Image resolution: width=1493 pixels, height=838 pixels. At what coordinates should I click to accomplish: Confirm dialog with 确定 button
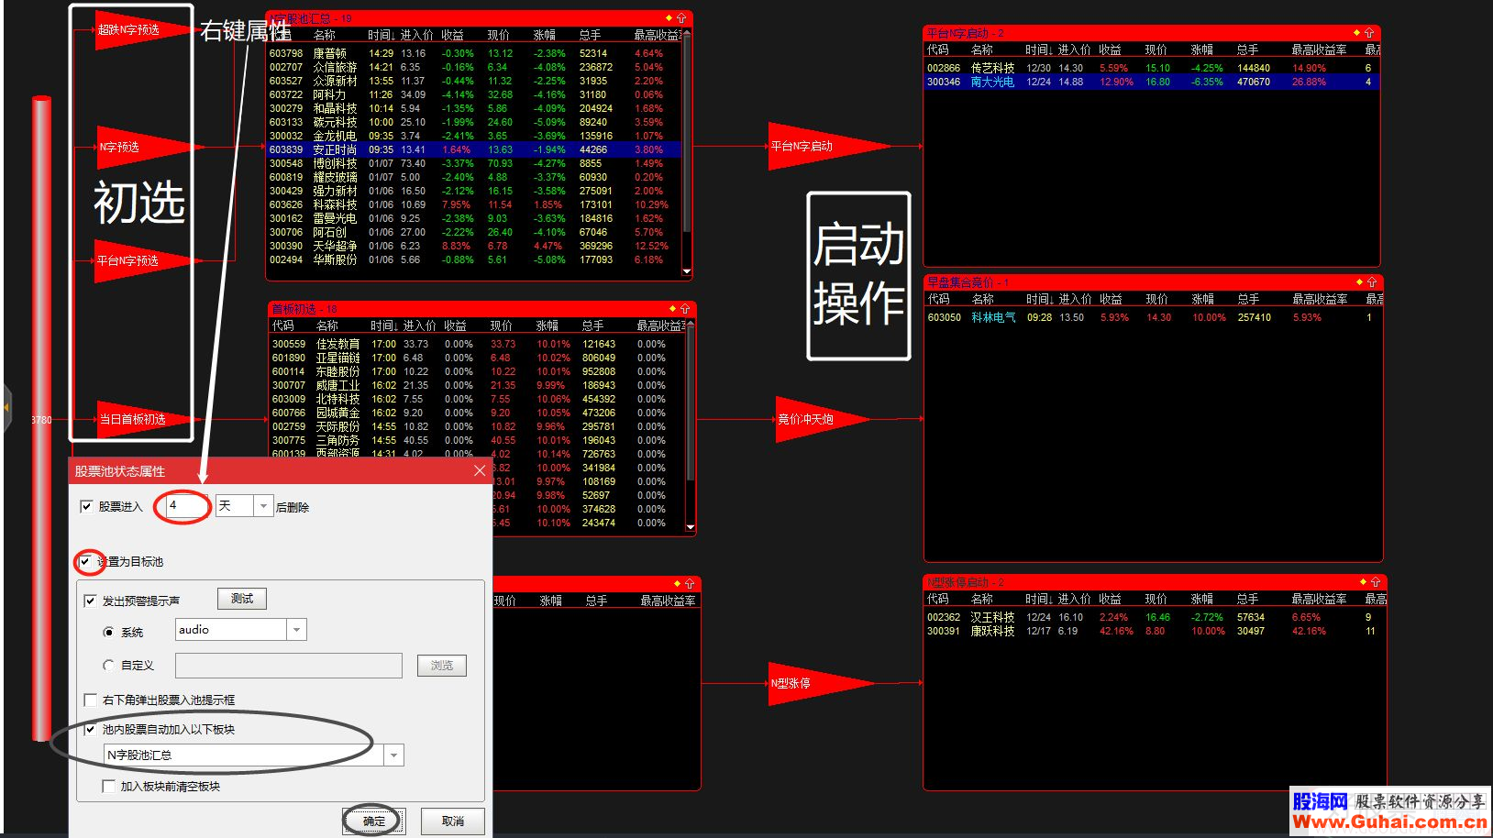pos(374,821)
